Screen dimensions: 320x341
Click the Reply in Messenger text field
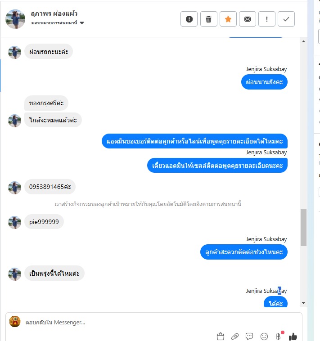click(154, 322)
